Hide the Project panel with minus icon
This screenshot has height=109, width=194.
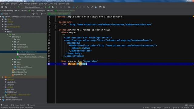(45, 14)
